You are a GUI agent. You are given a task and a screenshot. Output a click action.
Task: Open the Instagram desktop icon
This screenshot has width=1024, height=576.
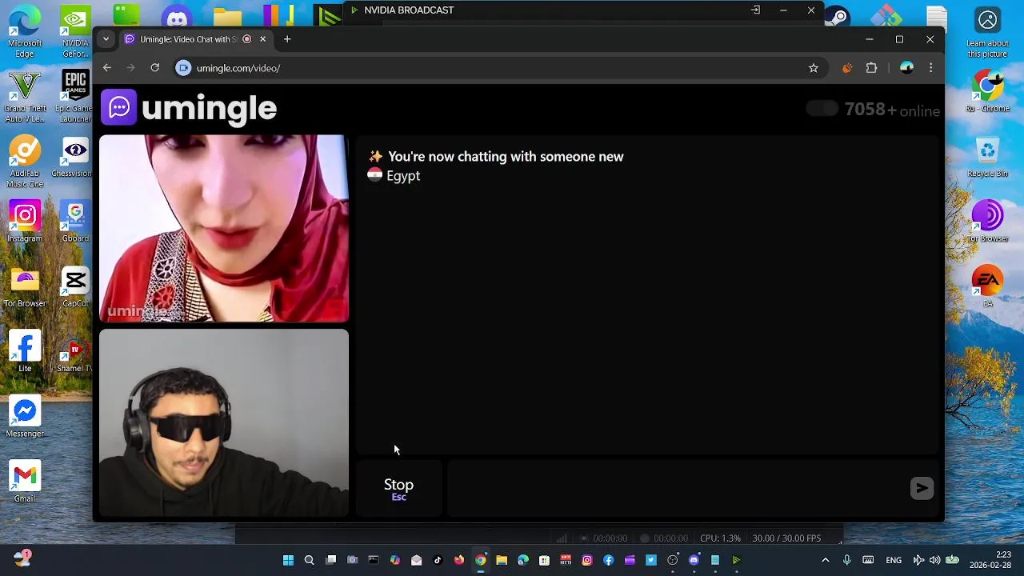click(25, 222)
